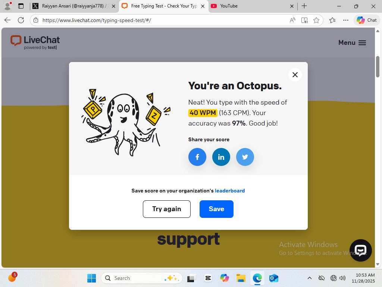Enter Immersive Reader mode
Viewport: 382px width, 287px height.
305,20
